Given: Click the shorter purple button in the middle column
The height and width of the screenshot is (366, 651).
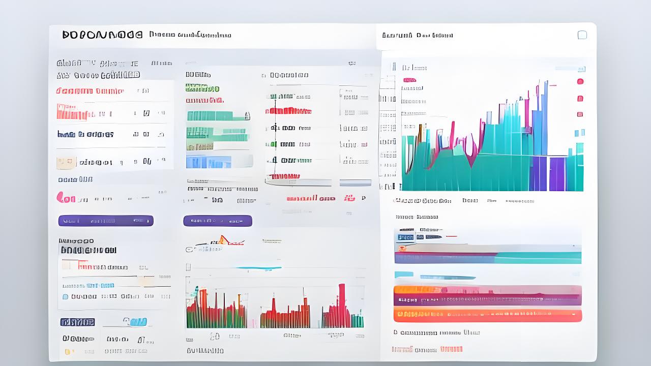Looking at the screenshot, I should point(218,221).
